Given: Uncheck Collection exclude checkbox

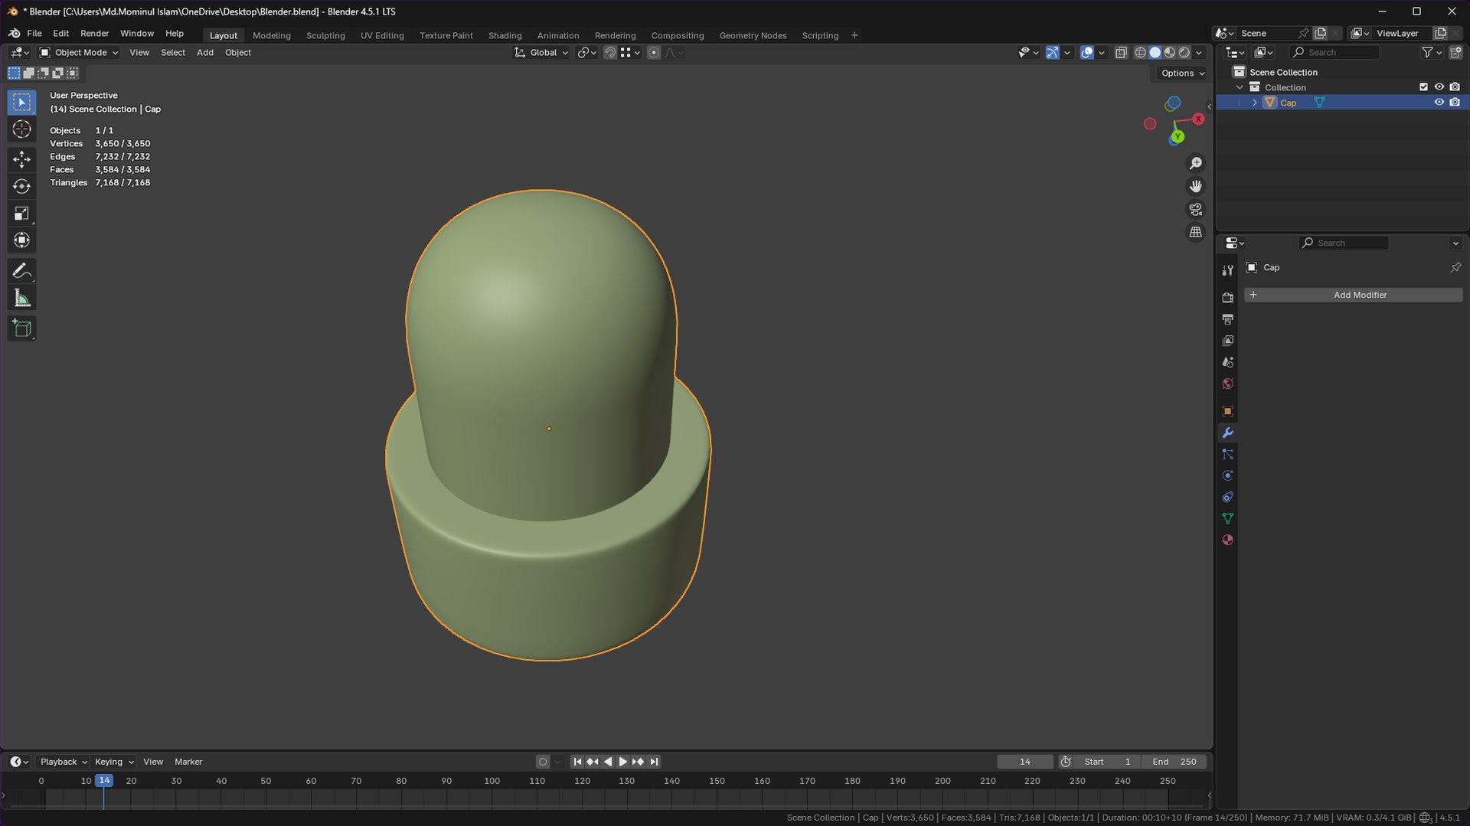Looking at the screenshot, I should click(x=1423, y=87).
